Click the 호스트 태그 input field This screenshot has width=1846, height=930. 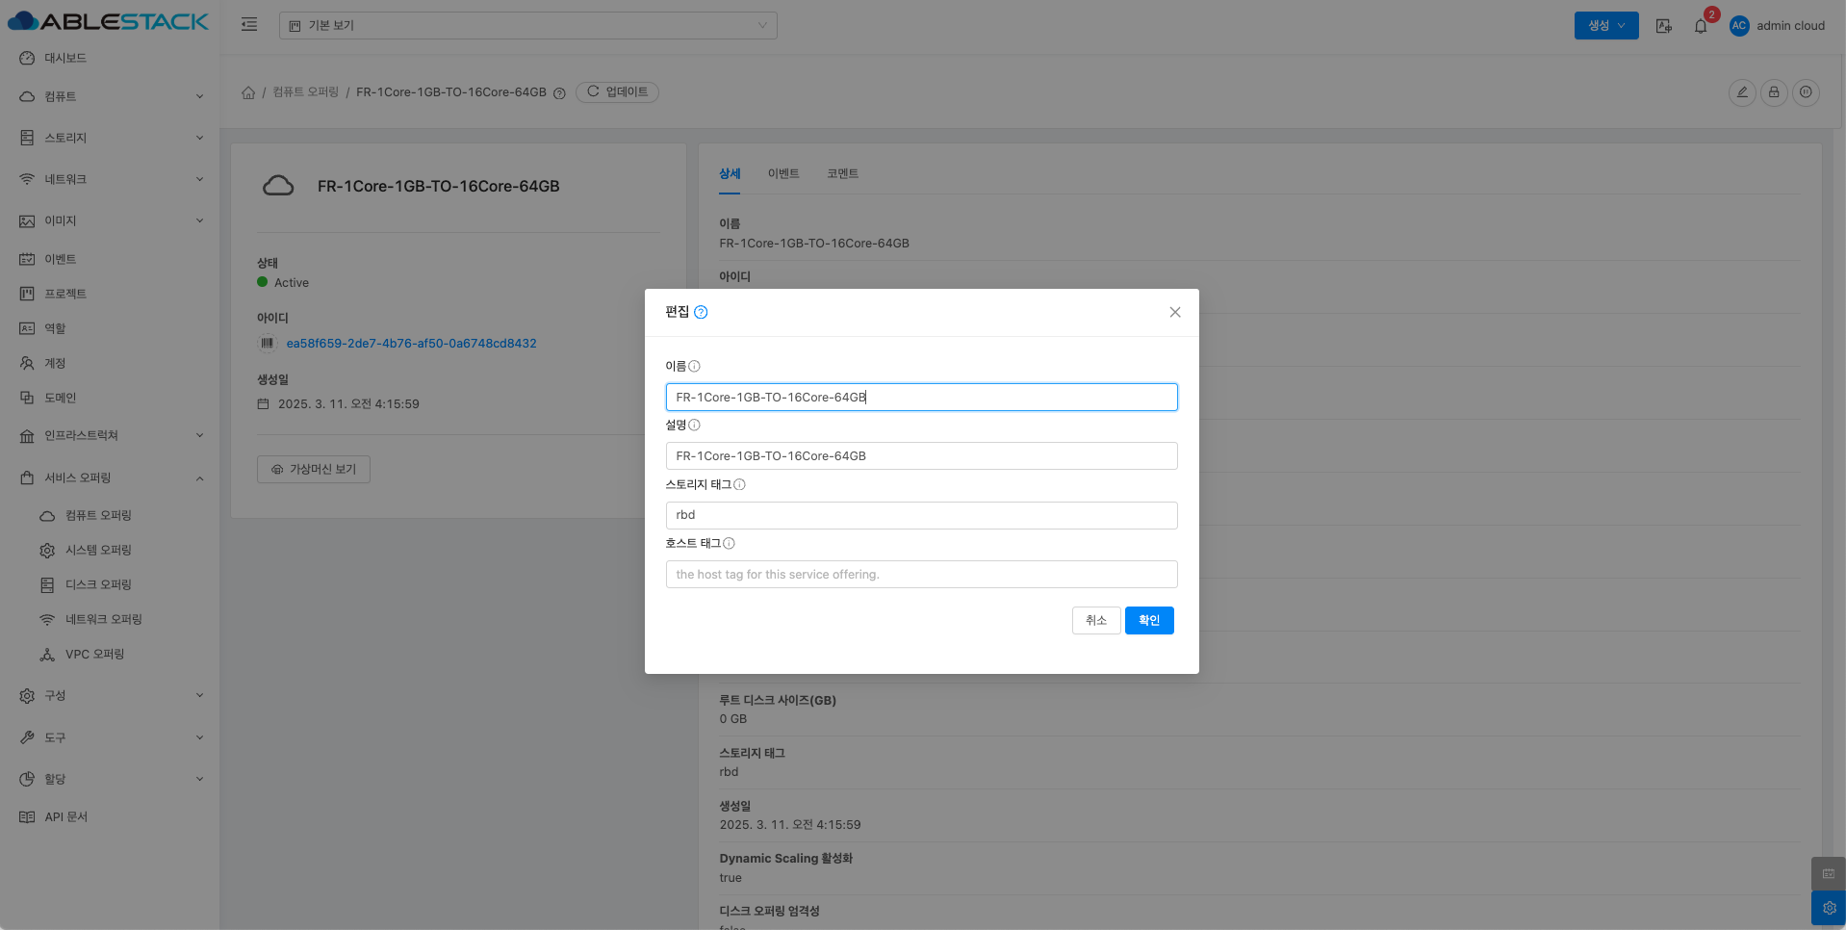click(921, 574)
